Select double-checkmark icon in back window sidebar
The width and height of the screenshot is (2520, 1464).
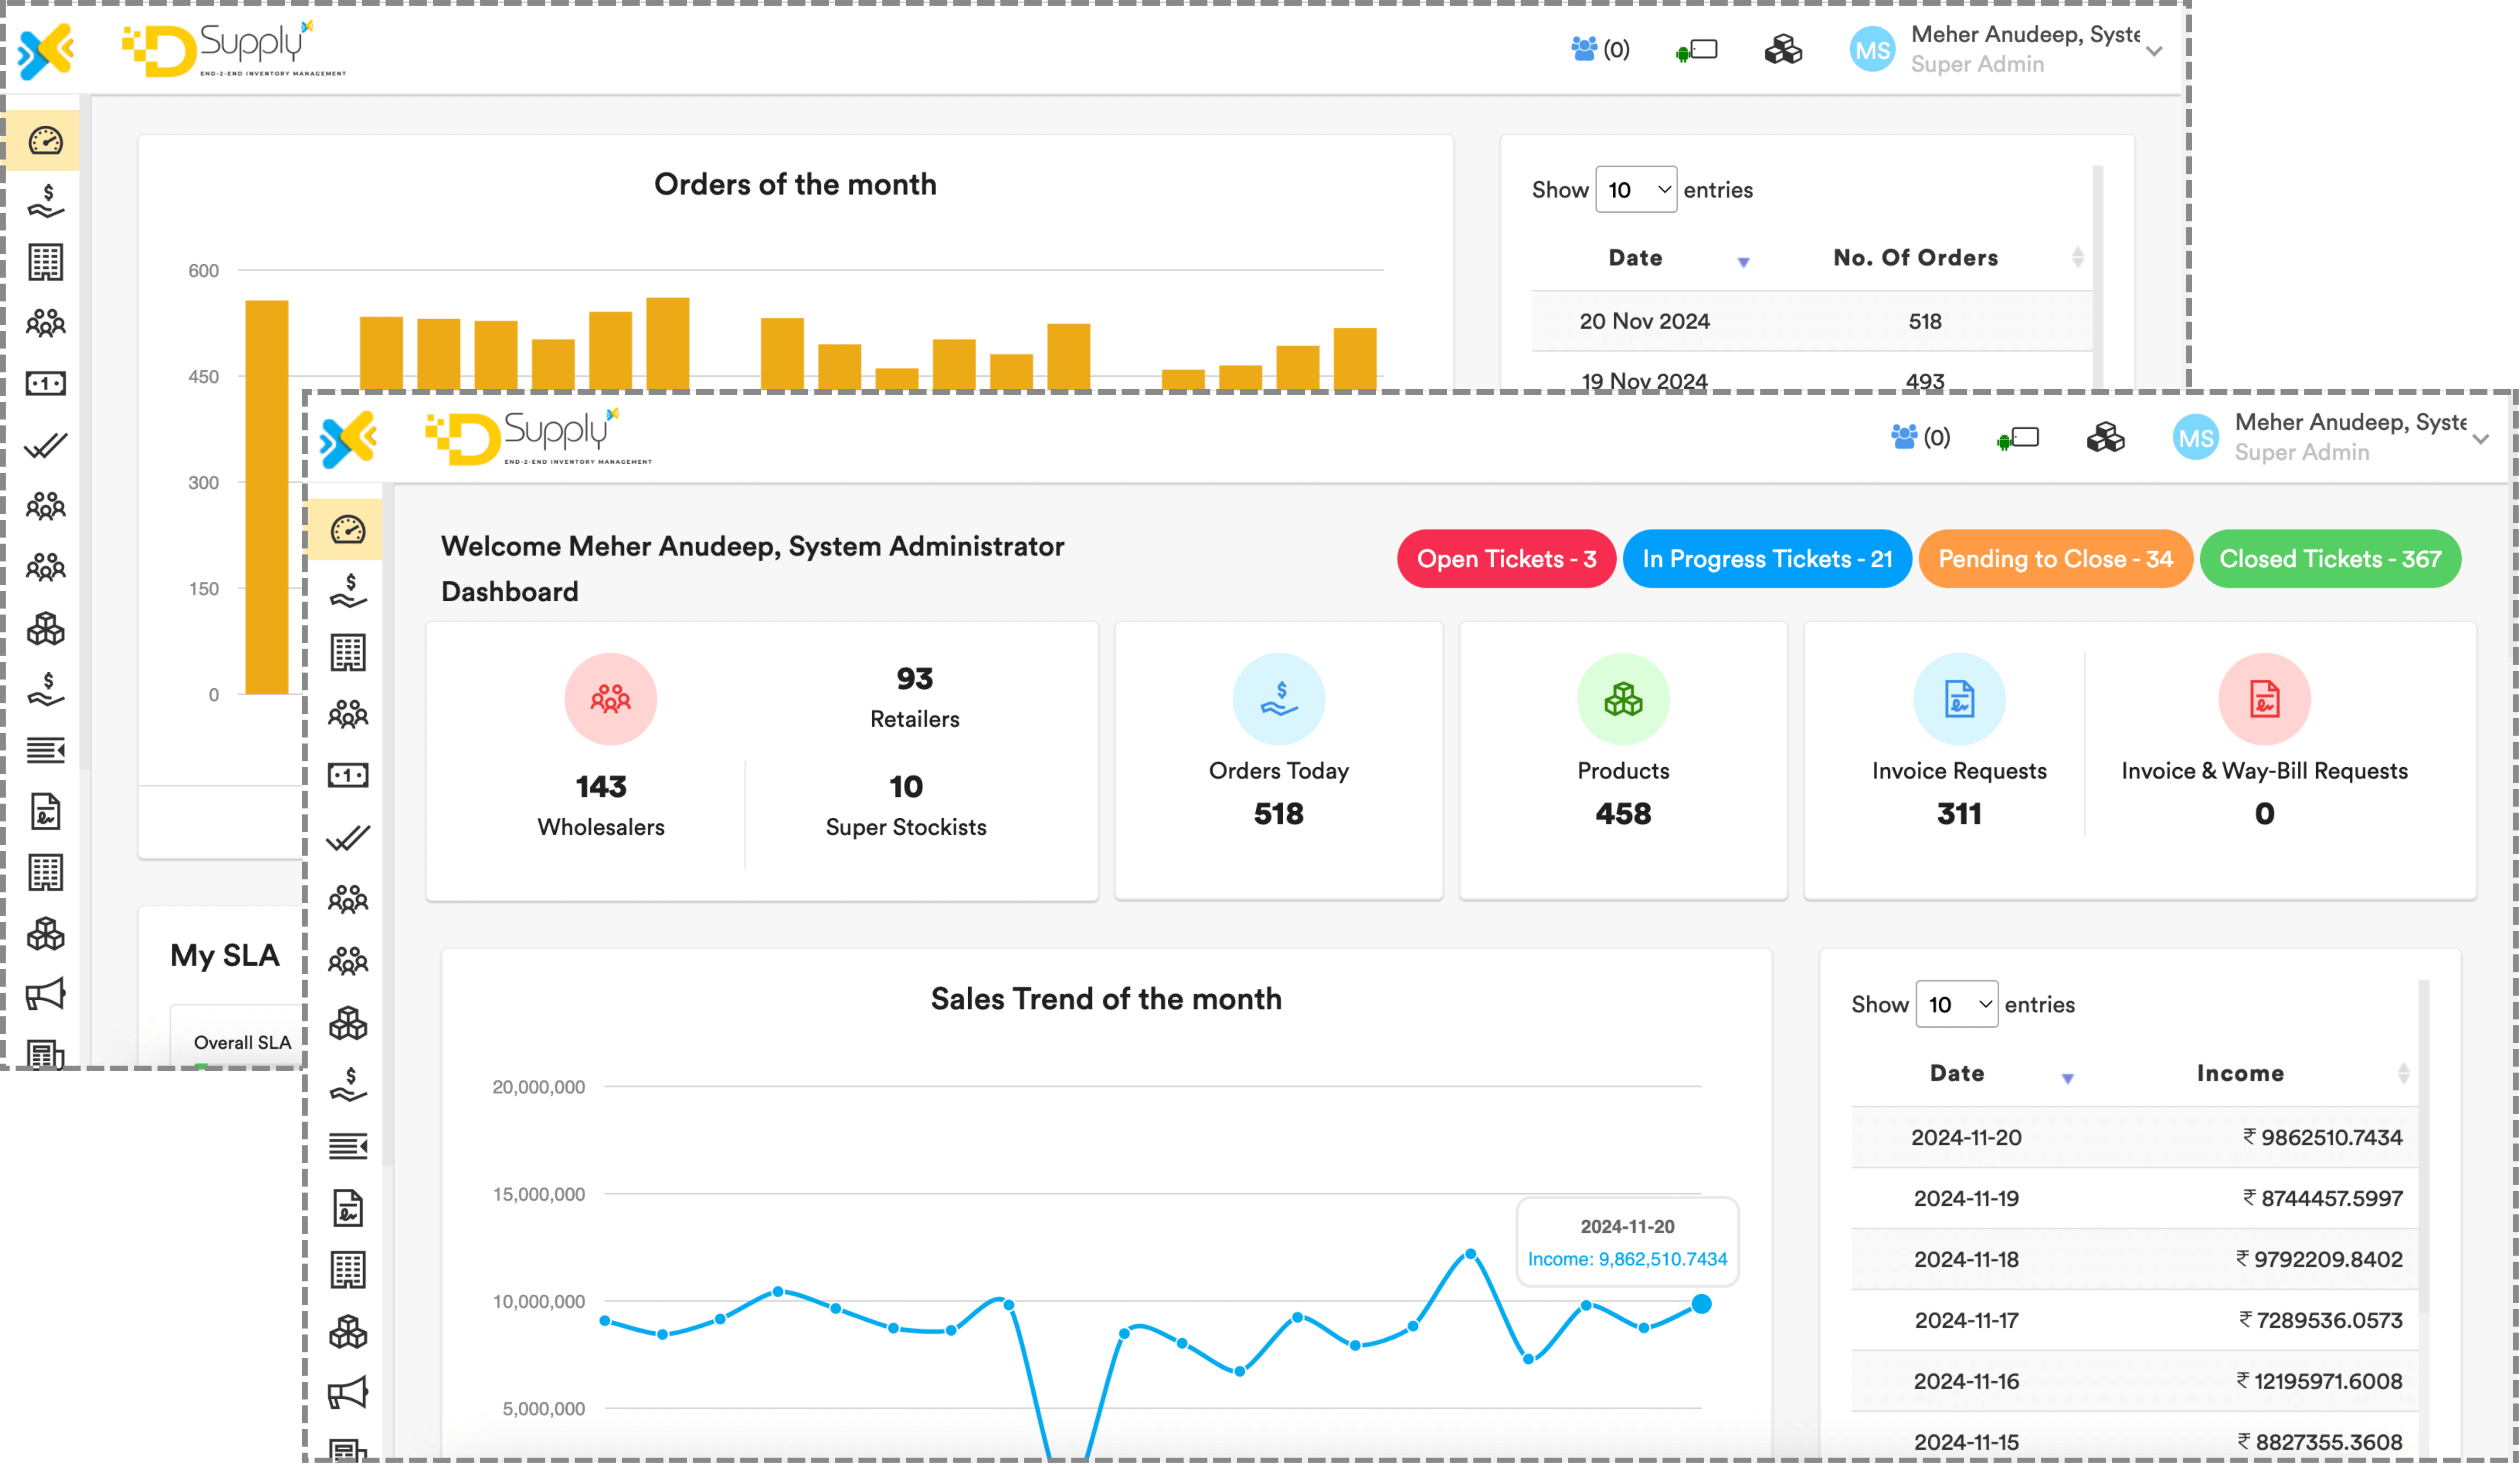coord(45,445)
